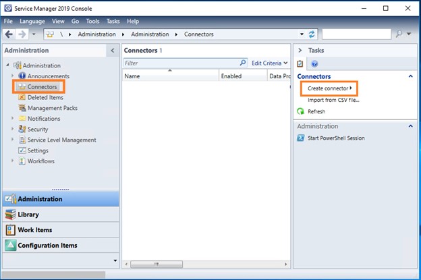Expand the Workflows tree node
This screenshot has width=421, height=280.
(x=12, y=161)
